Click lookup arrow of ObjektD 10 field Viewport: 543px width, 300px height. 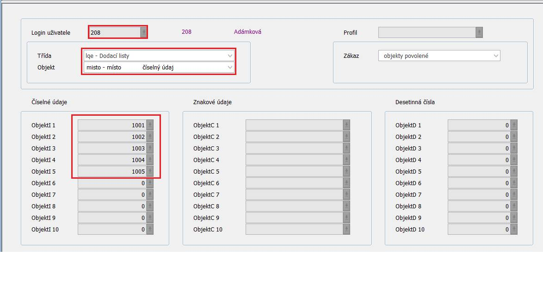[x=514, y=229]
